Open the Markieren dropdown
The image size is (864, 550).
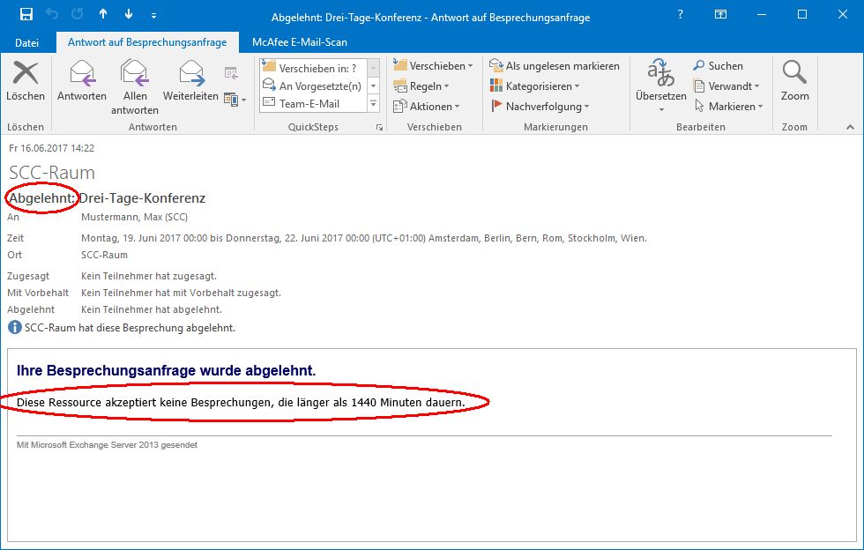[729, 107]
